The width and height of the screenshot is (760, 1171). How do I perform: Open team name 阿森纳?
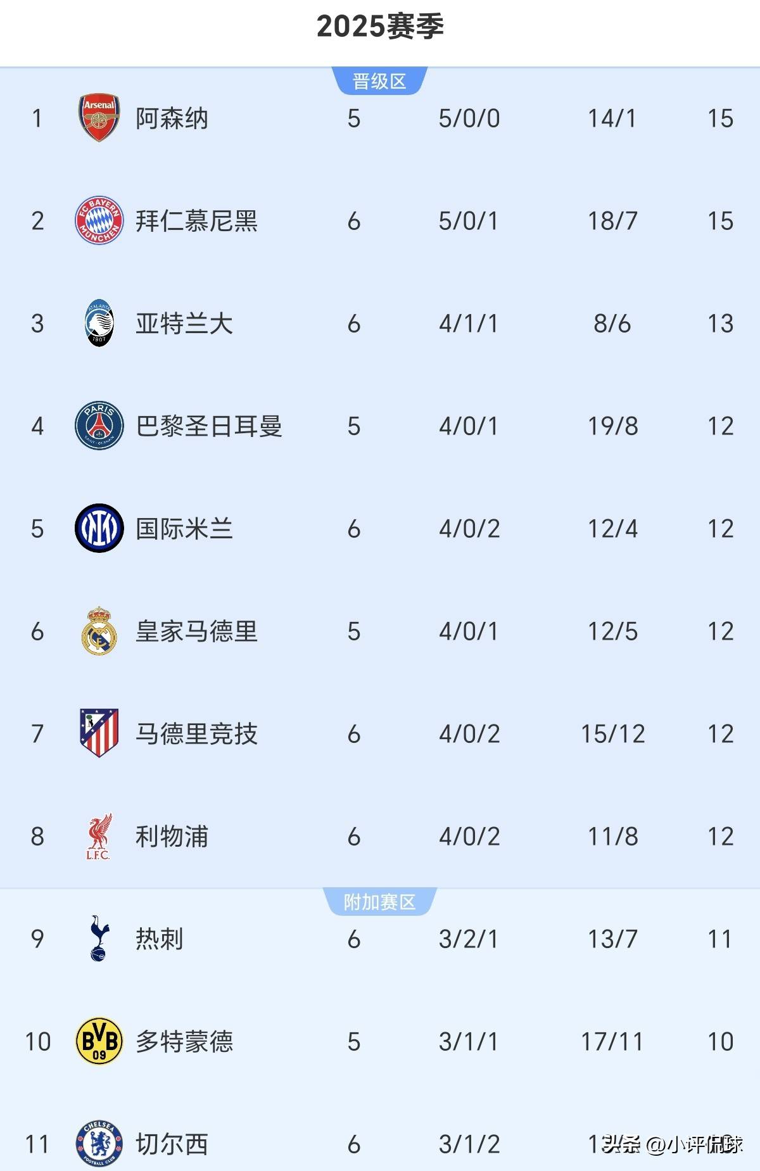172,118
